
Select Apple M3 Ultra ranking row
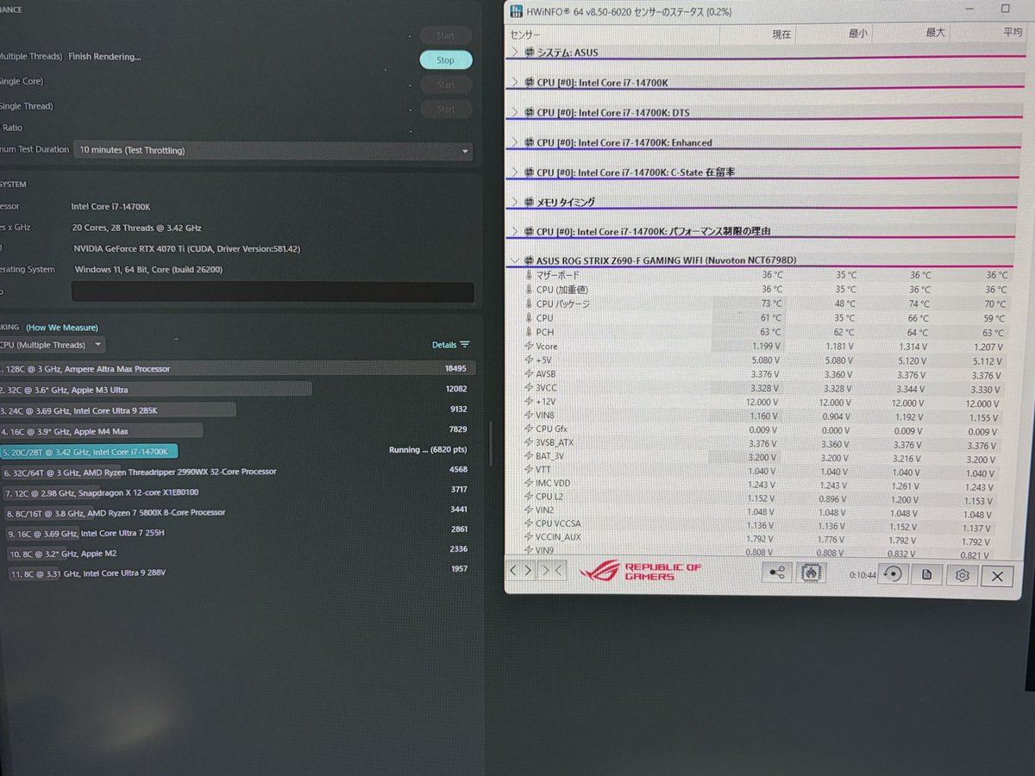[x=237, y=389]
